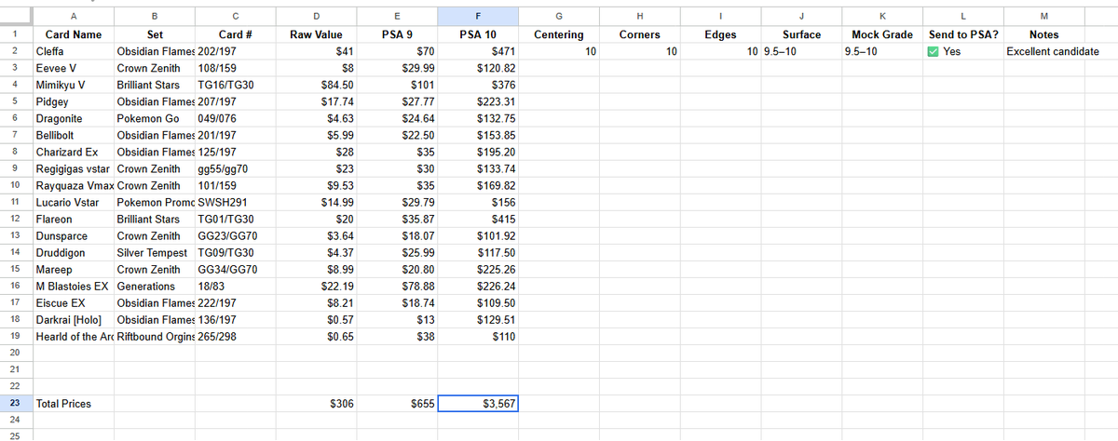Click the '$655' PSA 9 total
1118x441 pixels.
[x=398, y=404]
